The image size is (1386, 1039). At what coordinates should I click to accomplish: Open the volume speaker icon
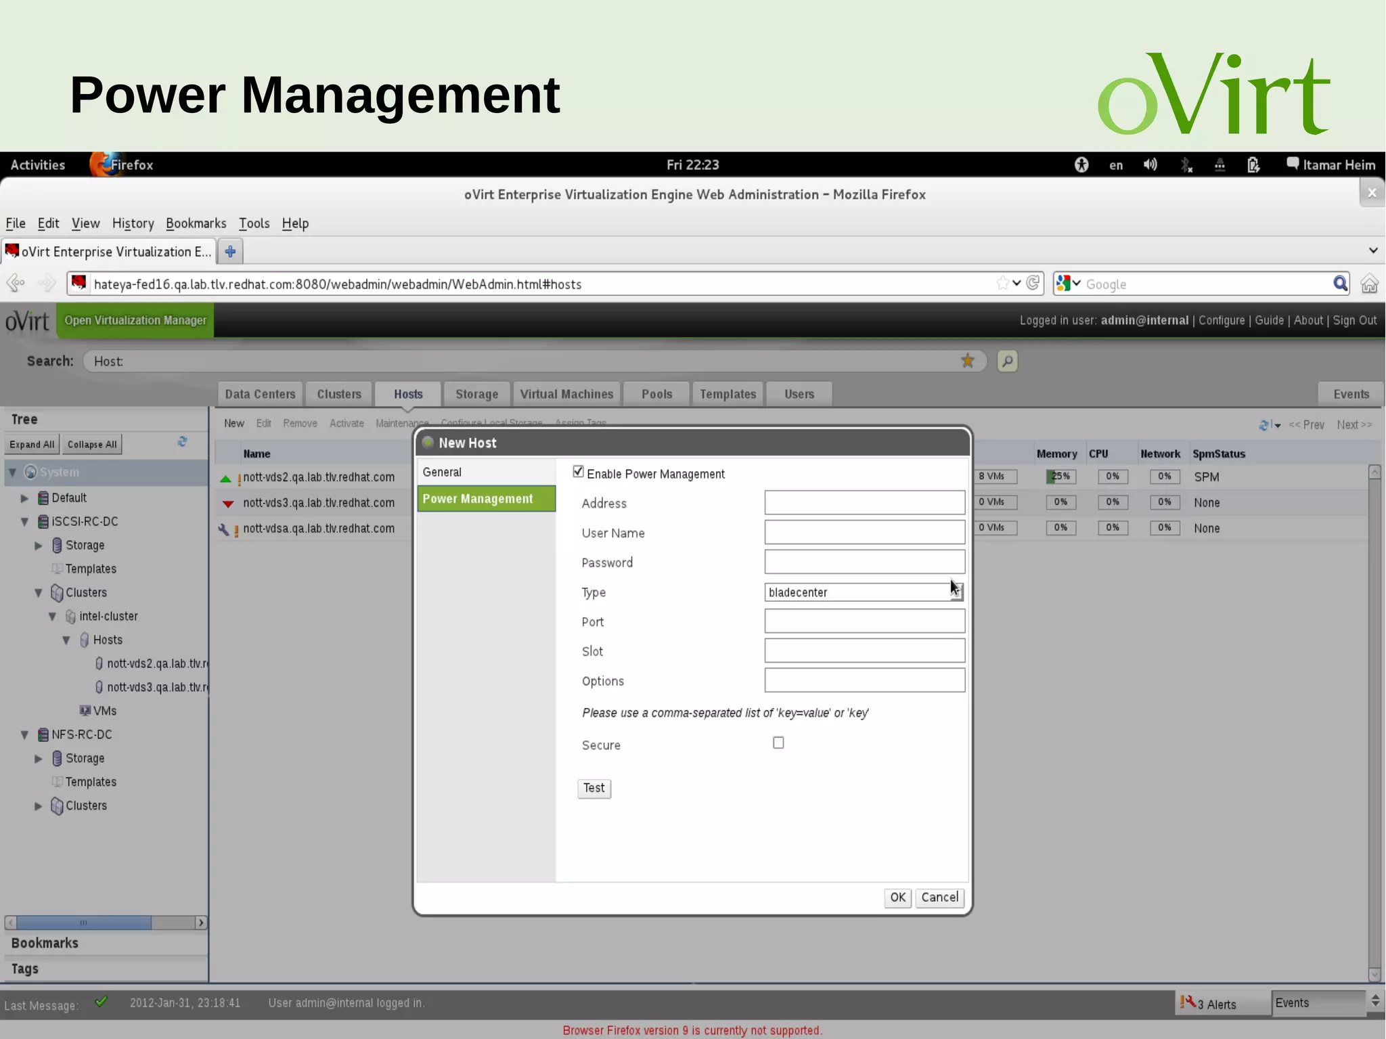coord(1150,164)
